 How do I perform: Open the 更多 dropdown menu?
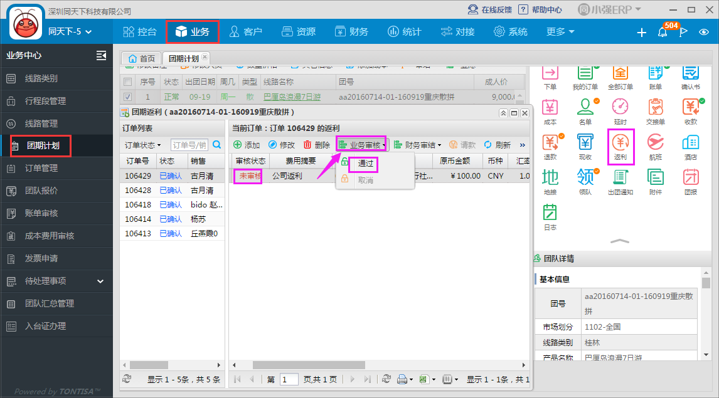560,31
